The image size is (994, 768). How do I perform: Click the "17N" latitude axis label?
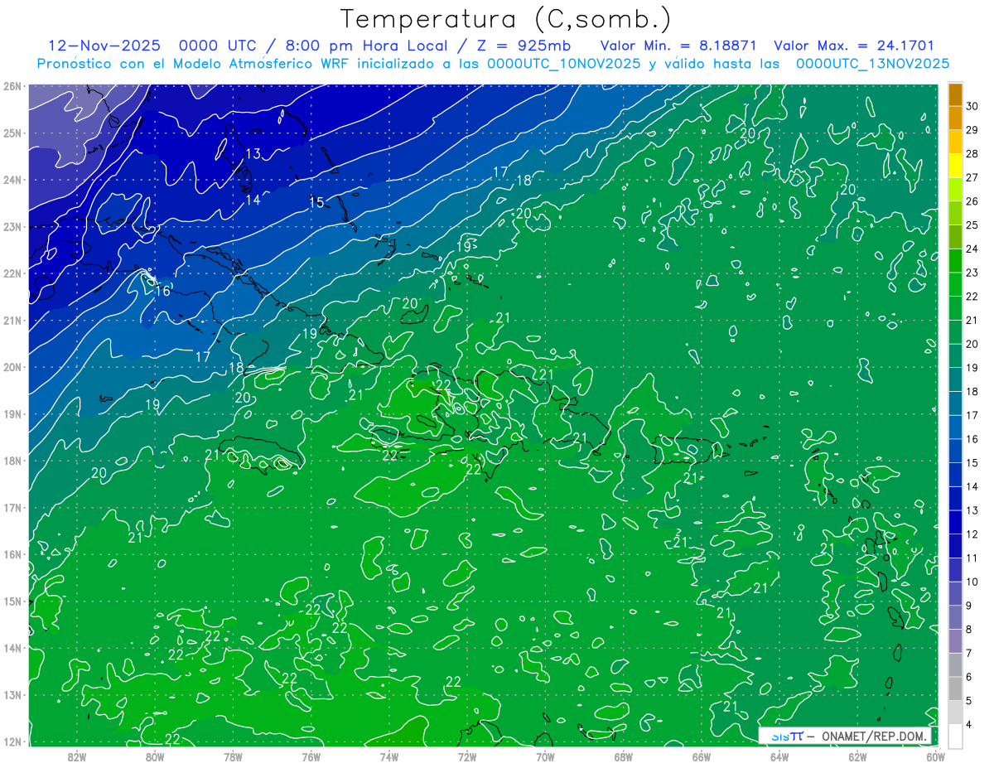[12, 508]
